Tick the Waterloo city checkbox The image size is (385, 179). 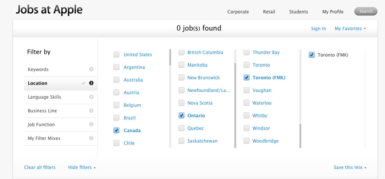coord(247,103)
